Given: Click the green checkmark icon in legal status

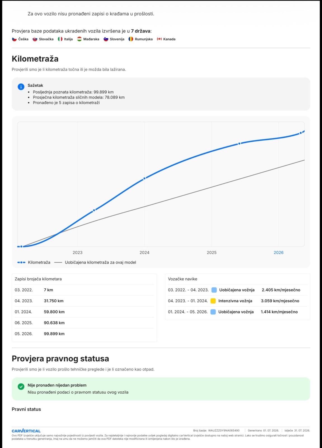Looking at the screenshot, I should [x=21, y=387].
